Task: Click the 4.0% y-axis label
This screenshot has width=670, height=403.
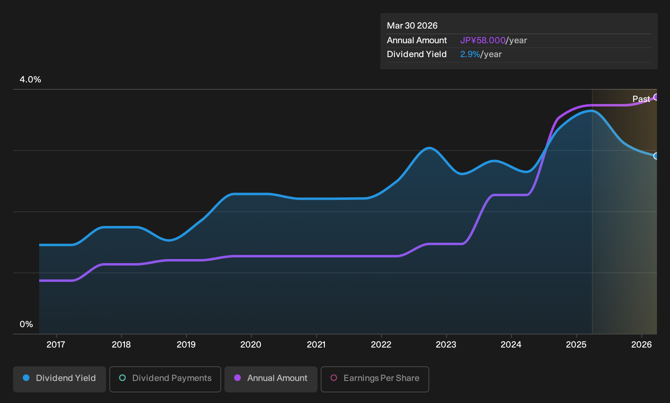Action: pos(30,80)
